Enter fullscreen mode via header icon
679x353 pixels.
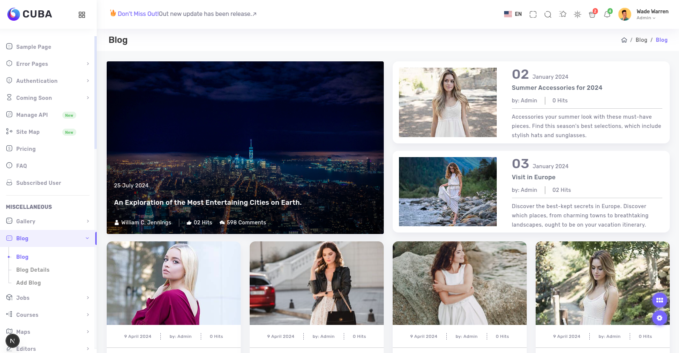click(533, 14)
